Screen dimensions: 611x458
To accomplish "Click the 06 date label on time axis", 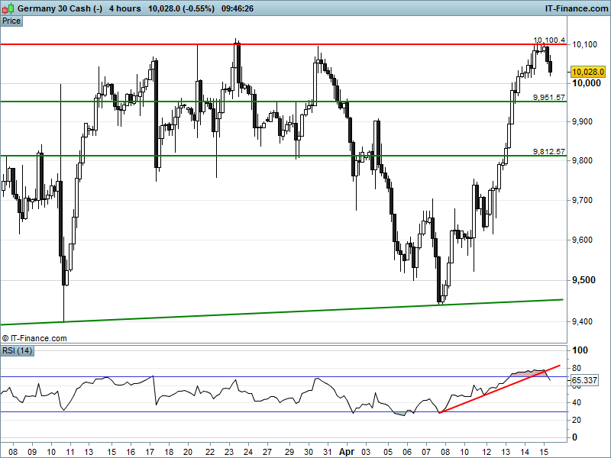I will click(x=407, y=452).
